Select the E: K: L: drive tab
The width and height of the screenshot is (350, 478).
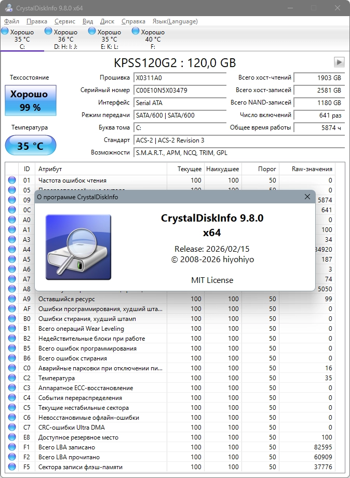click(x=109, y=39)
